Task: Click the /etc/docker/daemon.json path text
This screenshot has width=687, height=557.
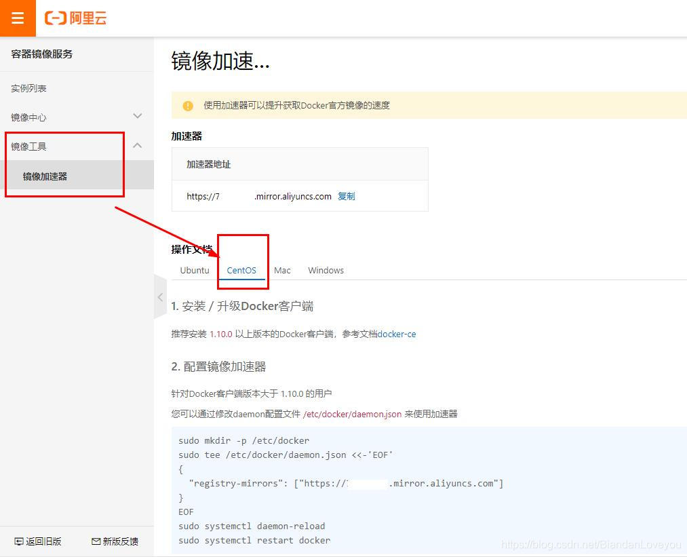Action: click(x=352, y=414)
